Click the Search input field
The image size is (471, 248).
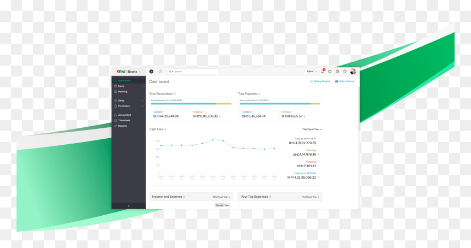click(x=193, y=72)
